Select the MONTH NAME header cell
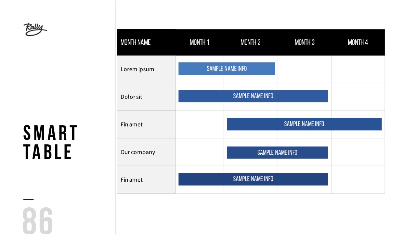Image resolution: width=416 pixels, height=234 pixels. [x=136, y=42]
